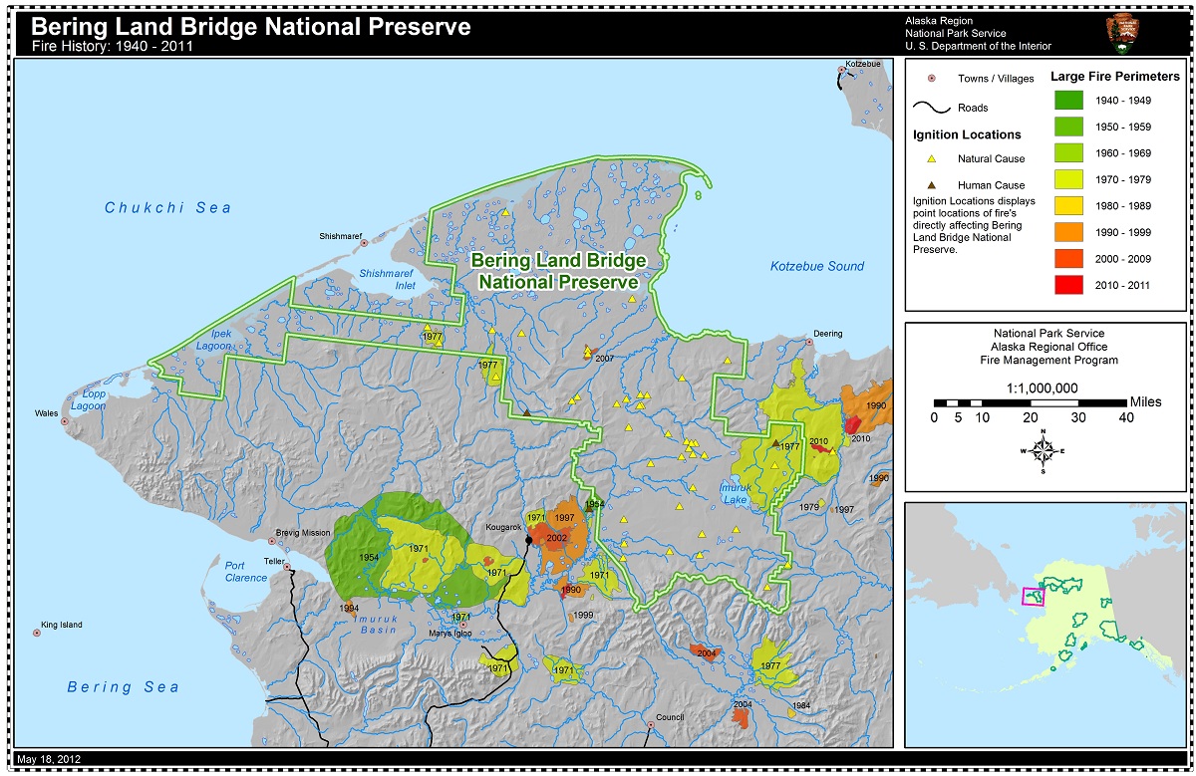Screen dimensions: 1196x776
Task: Click the '2007' fire year label
Action: [605, 358]
